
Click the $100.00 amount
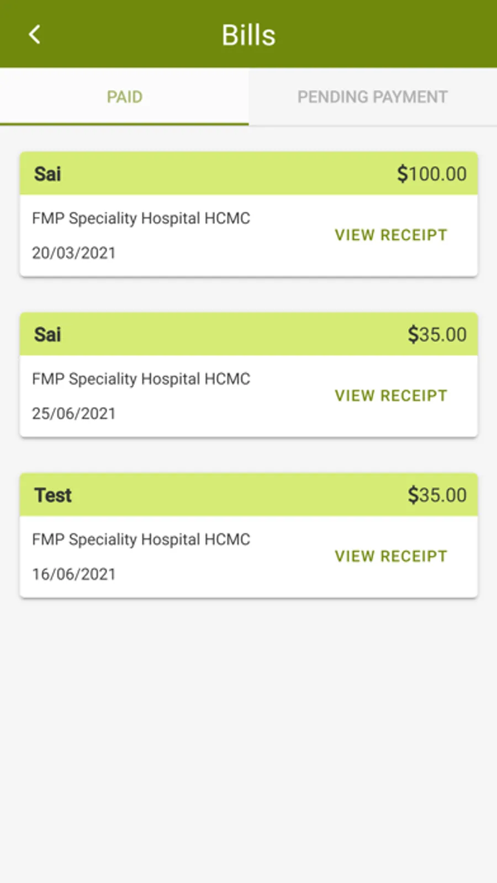pyautogui.click(x=431, y=174)
